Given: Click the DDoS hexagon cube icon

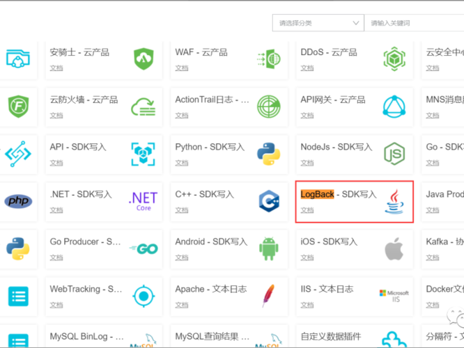Looking at the screenshot, I should (394, 59).
